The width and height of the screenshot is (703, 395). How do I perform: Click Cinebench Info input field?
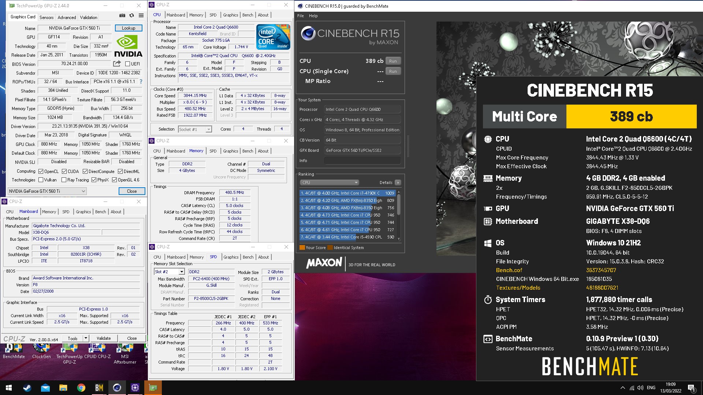click(362, 161)
